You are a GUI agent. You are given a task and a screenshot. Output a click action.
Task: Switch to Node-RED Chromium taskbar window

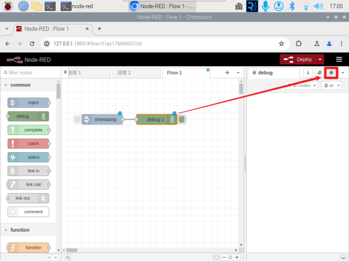pyautogui.click(x=162, y=6)
